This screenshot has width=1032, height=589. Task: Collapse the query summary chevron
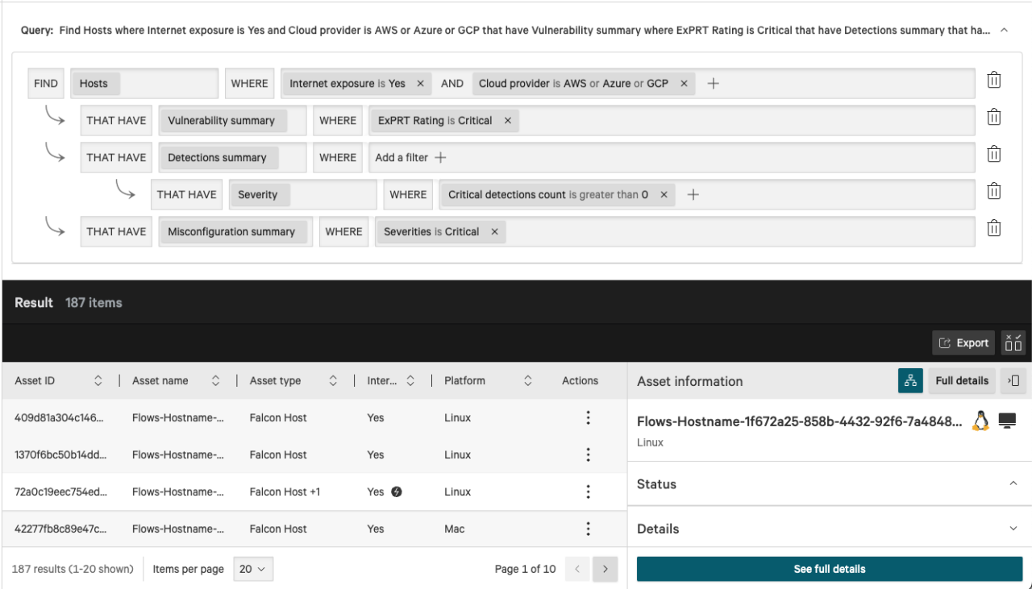pos(1004,30)
